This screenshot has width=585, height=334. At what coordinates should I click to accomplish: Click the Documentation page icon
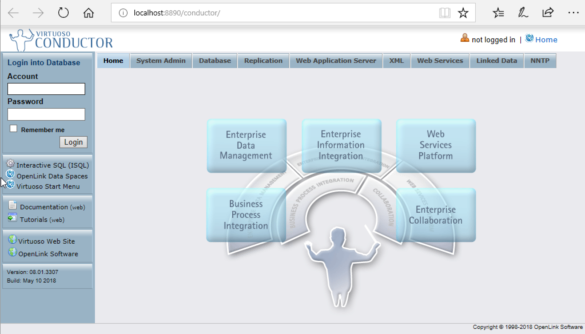(x=13, y=205)
